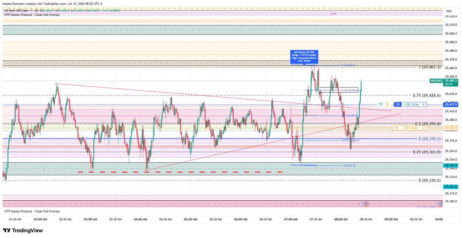This screenshot has height=238, width=462.
Task: Select the 09:00 AM time axis marker
Action: point(391,219)
